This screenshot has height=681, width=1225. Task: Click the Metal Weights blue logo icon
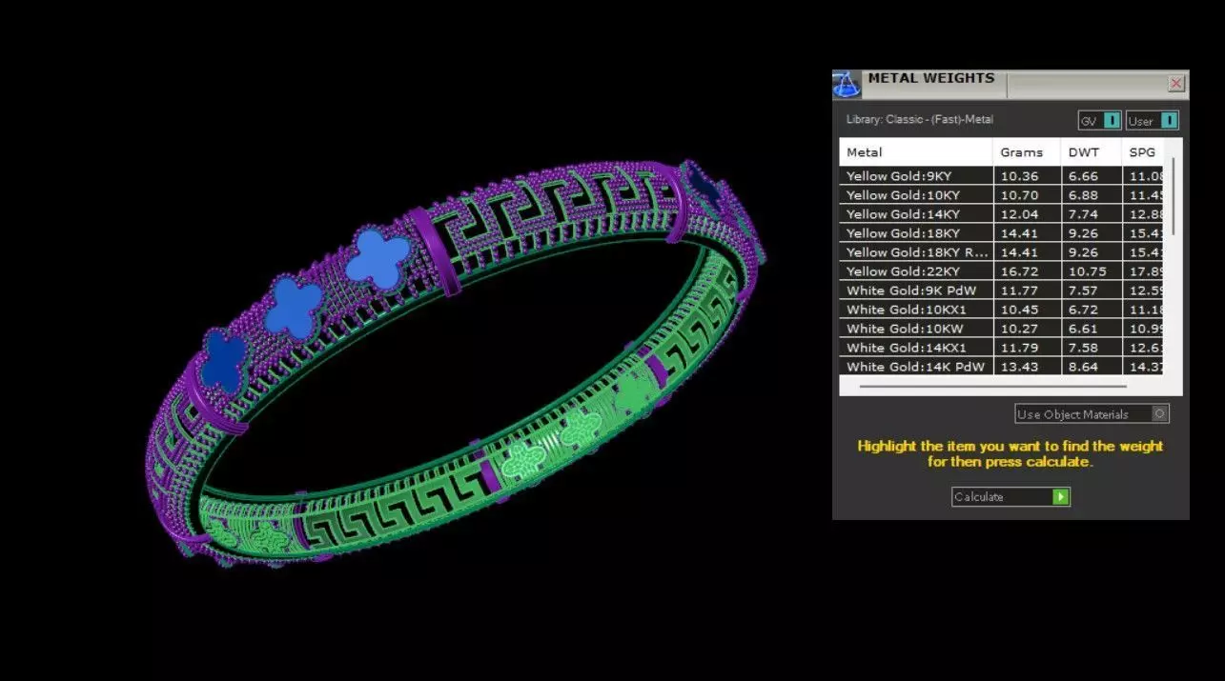(x=846, y=84)
